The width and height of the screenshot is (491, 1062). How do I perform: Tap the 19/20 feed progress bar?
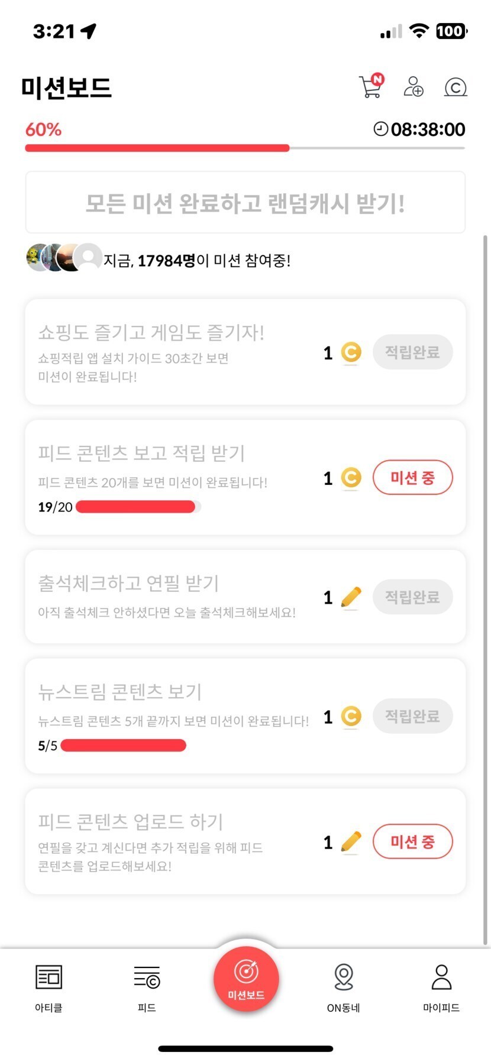point(137,507)
